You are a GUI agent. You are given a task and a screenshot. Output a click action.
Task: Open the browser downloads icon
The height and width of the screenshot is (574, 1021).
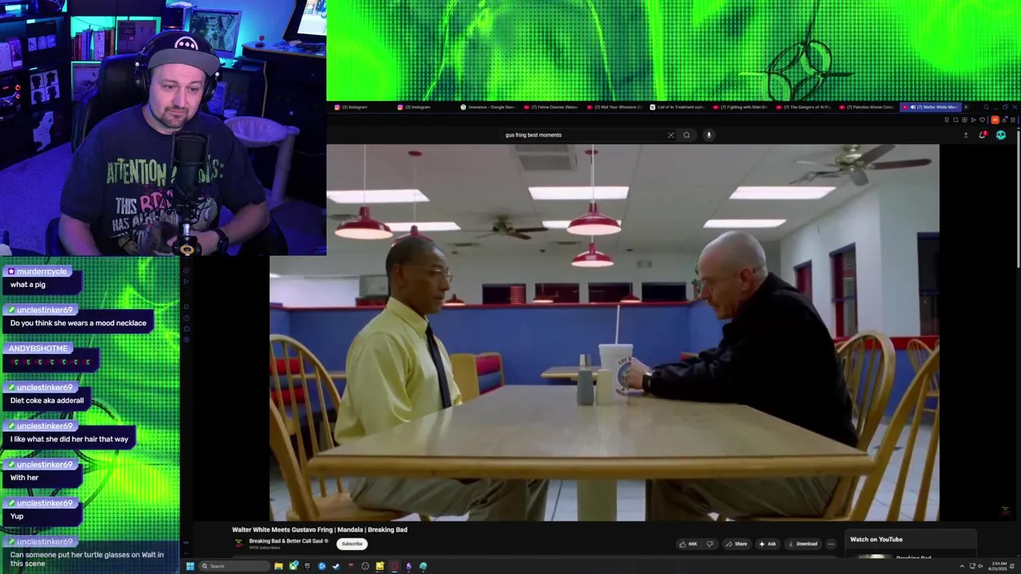[x=1004, y=120]
